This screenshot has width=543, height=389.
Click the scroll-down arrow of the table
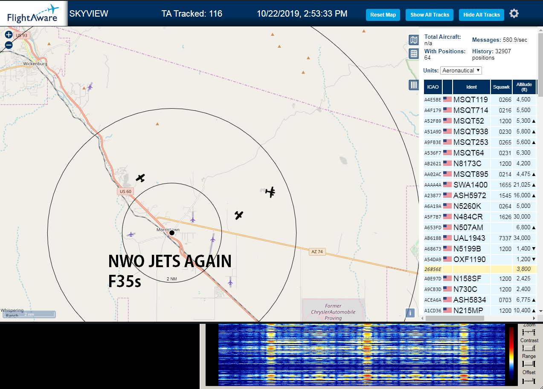(540, 311)
